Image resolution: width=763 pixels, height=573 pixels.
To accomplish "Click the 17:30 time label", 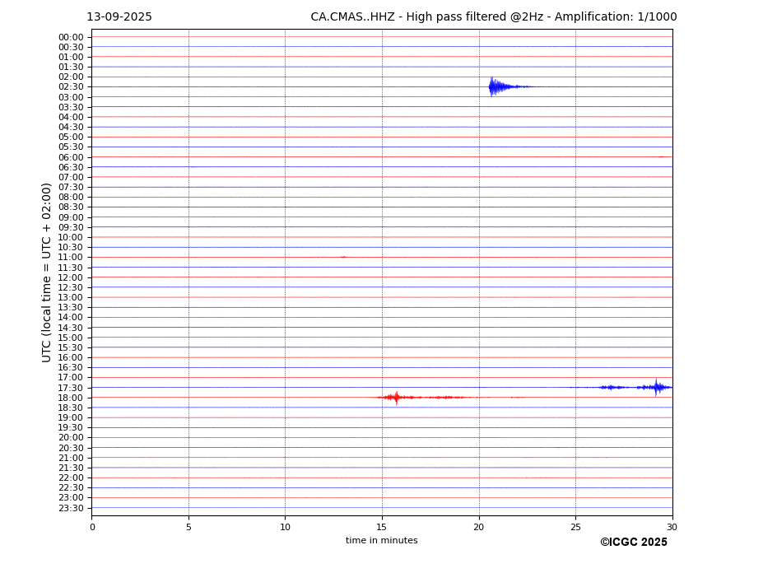I will pos(71,388).
